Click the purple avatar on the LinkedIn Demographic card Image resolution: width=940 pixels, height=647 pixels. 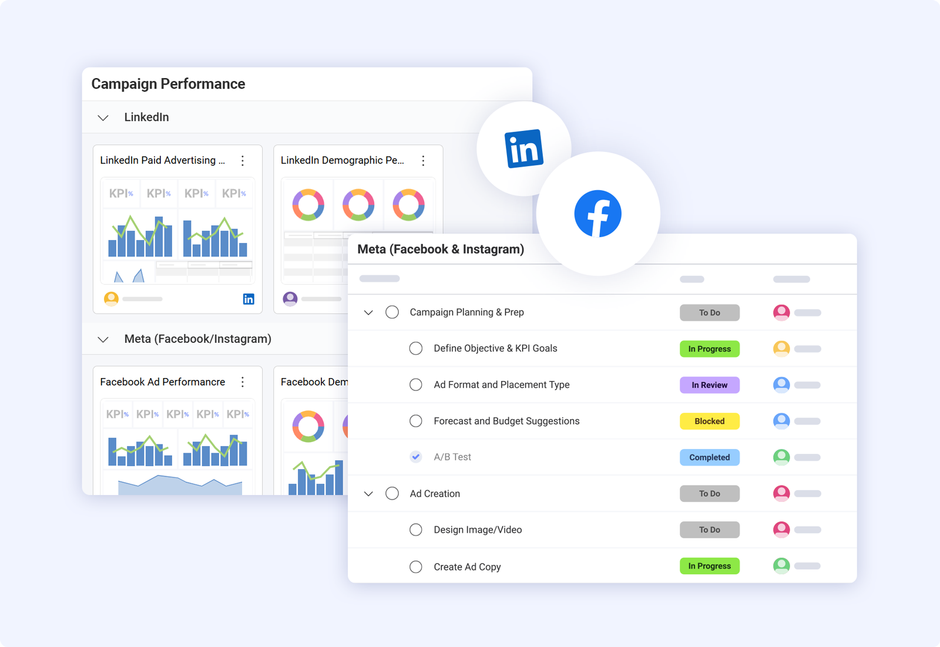pos(290,299)
